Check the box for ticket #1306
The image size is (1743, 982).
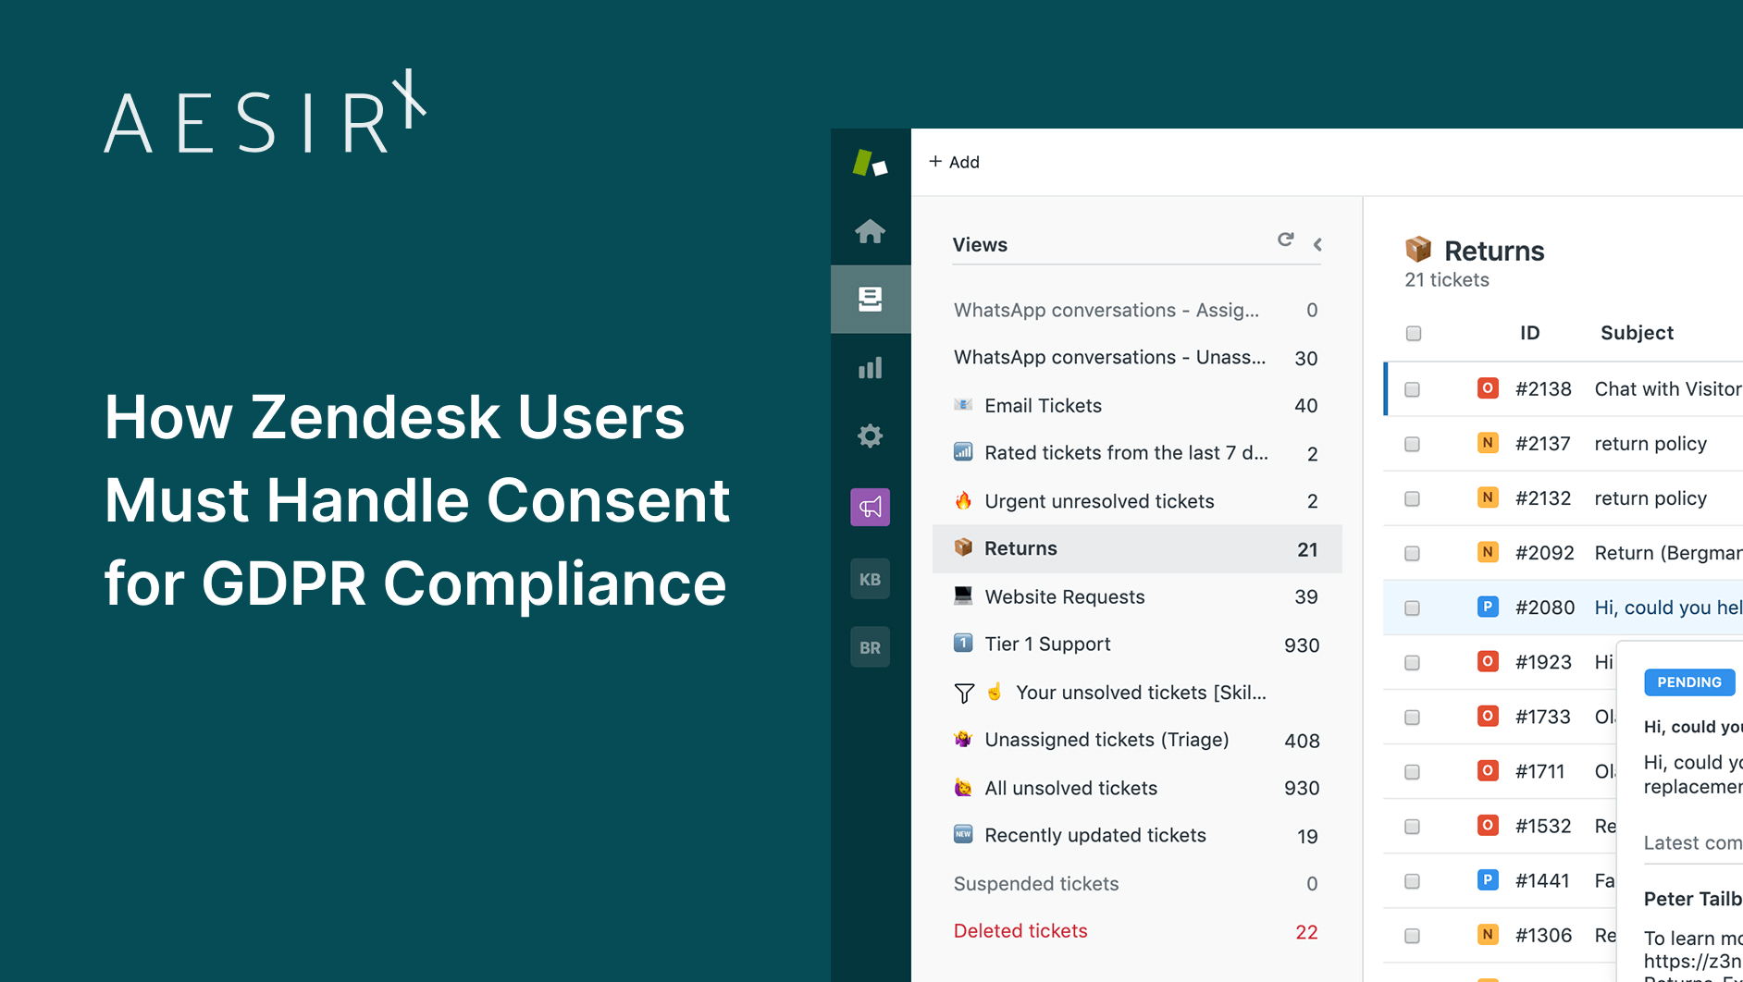pyautogui.click(x=1412, y=937)
